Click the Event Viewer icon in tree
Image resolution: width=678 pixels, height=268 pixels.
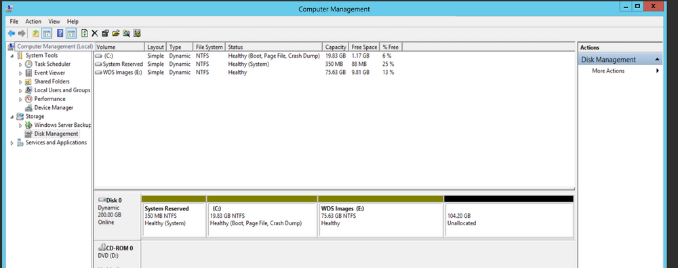tap(28, 73)
